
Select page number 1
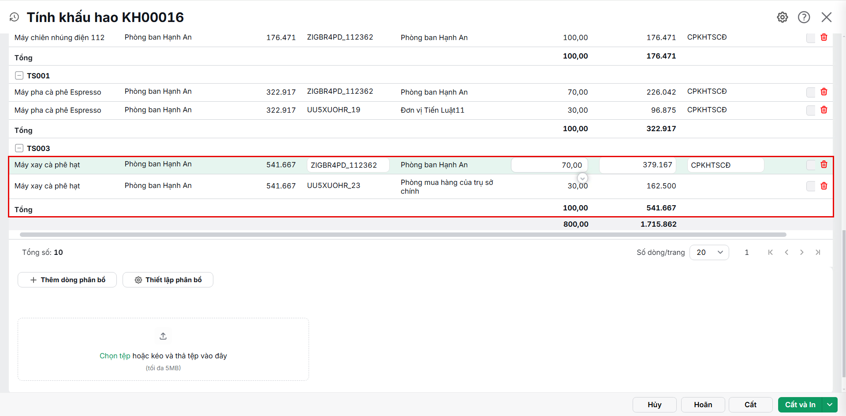tap(747, 252)
